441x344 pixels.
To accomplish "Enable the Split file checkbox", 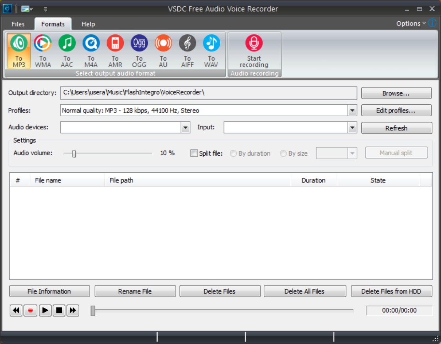I will click(x=194, y=153).
